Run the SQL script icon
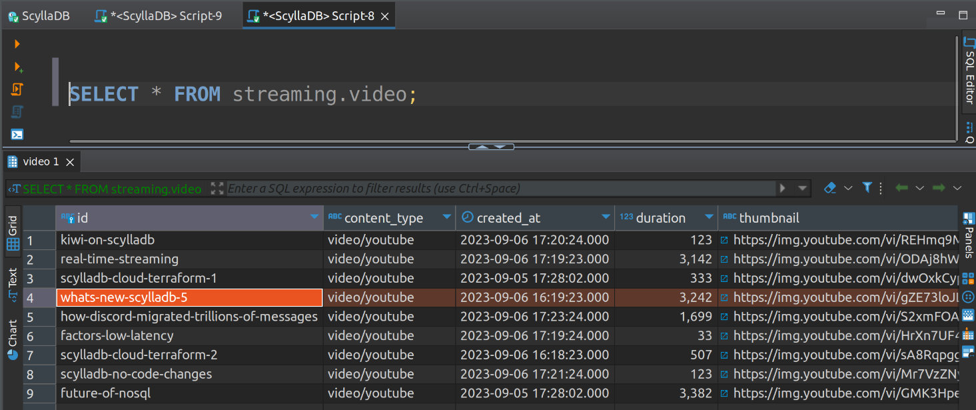The height and width of the screenshot is (410, 976). pyautogui.click(x=17, y=89)
